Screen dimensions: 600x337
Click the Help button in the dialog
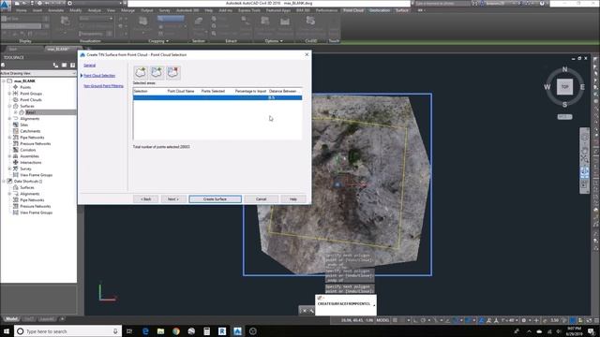pos(293,199)
